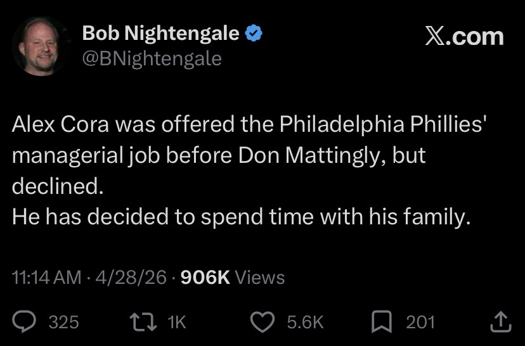
Task: Click the reply speech bubble icon
Action: pos(26,322)
